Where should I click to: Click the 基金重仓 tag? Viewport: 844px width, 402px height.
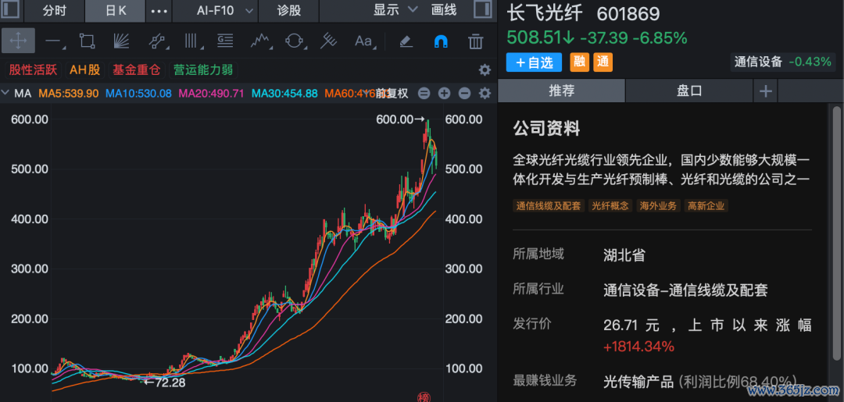click(x=136, y=70)
